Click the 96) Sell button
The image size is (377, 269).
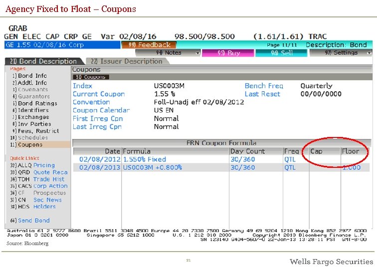tap(281, 53)
